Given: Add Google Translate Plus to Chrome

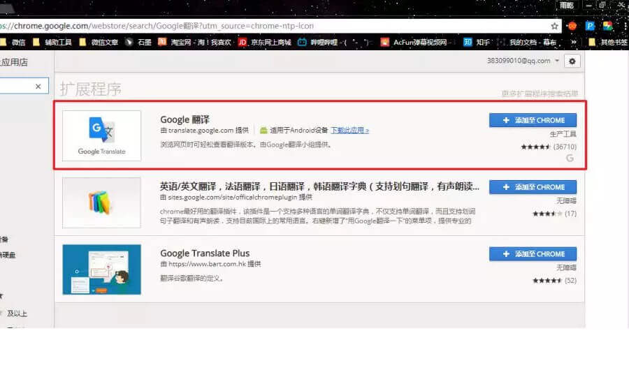Looking at the screenshot, I should pyautogui.click(x=533, y=253).
